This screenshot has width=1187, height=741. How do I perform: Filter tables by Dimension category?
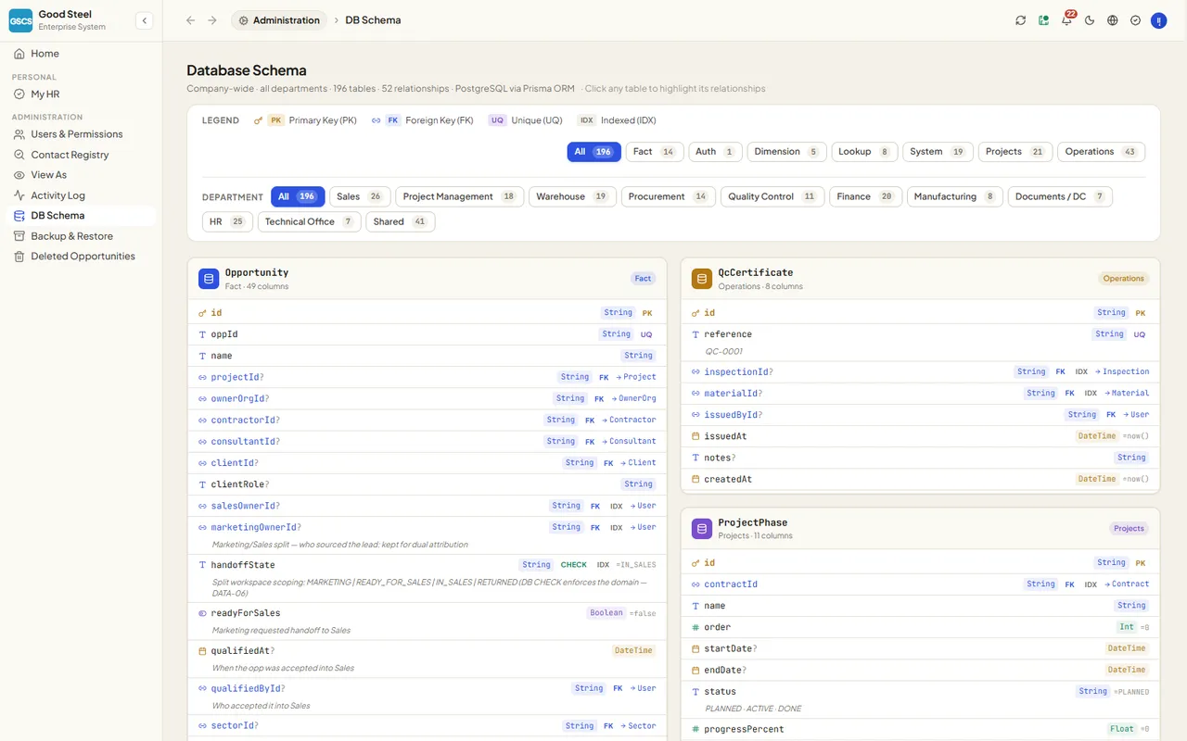point(786,152)
